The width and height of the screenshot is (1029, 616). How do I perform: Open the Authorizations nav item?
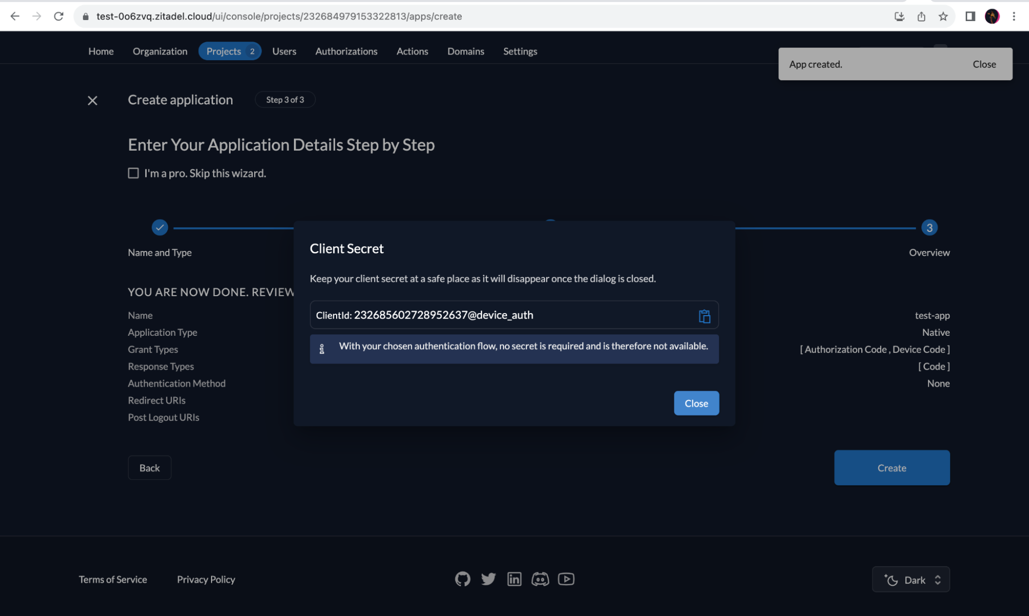(x=346, y=51)
